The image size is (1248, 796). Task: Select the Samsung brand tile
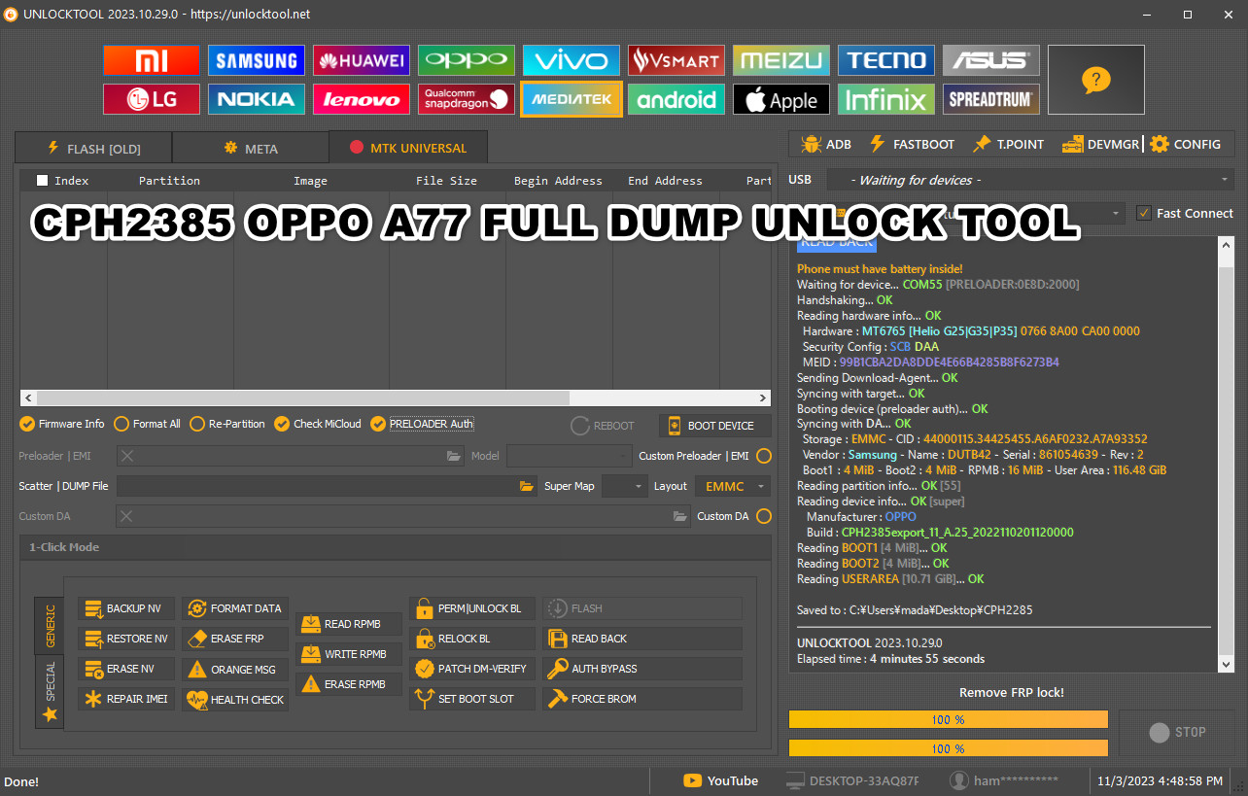point(257,60)
